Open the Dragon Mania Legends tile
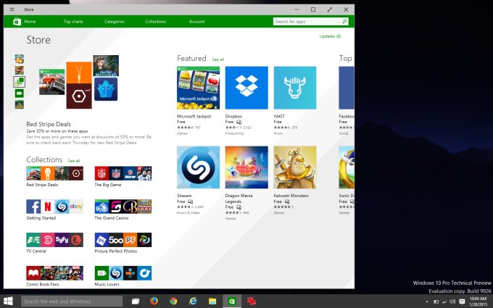Screen dimensions: 493x308 click(x=246, y=167)
